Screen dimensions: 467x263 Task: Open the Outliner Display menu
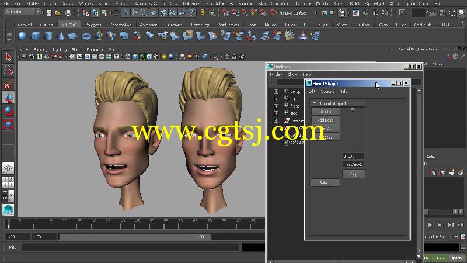(276, 74)
